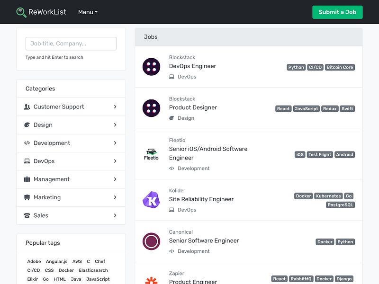Expand Customer Support category chevron
Viewport: 379px width, 284px height.
click(x=115, y=107)
